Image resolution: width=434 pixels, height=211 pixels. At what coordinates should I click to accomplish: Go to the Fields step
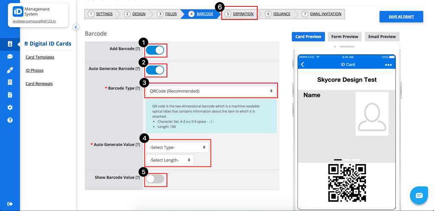167,14
